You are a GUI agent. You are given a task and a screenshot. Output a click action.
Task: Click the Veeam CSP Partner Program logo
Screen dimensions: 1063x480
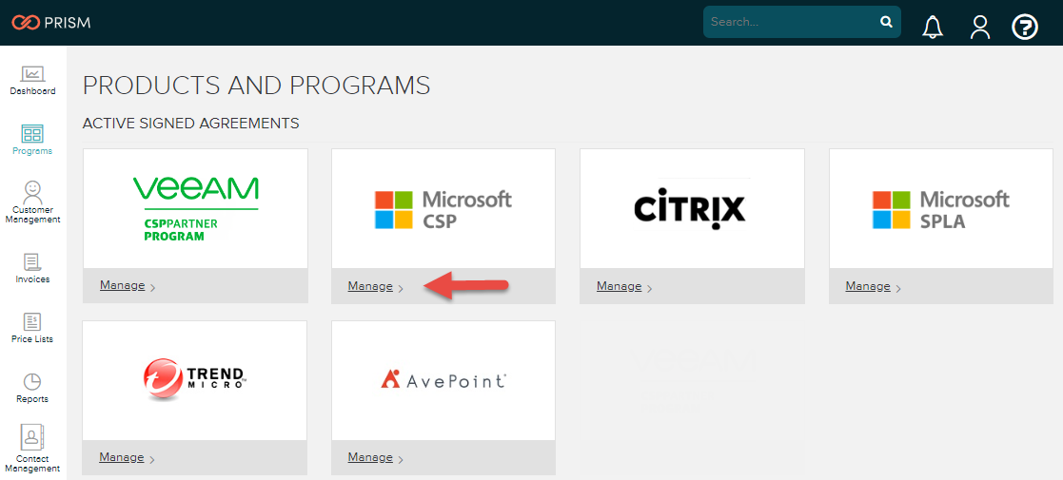pos(195,208)
